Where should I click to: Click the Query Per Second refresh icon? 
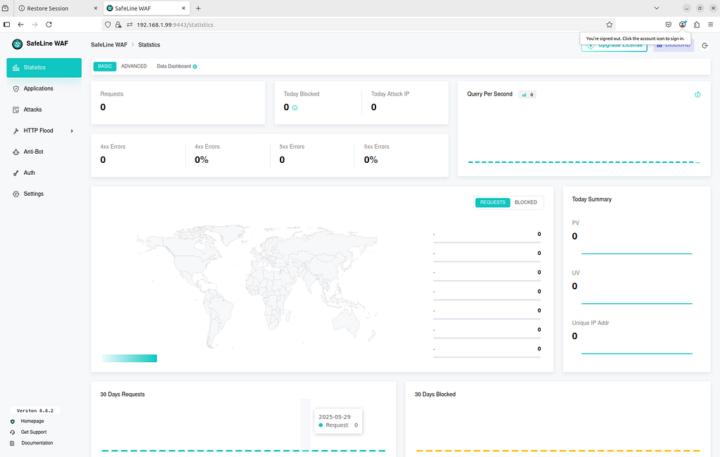click(697, 95)
